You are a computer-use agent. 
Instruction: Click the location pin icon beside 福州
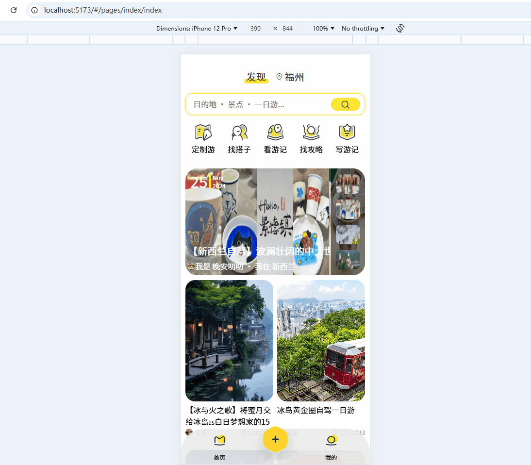[x=280, y=77]
